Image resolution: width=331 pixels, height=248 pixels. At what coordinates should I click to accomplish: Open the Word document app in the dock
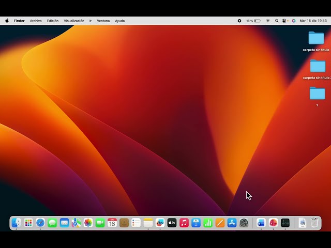(x=261, y=223)
